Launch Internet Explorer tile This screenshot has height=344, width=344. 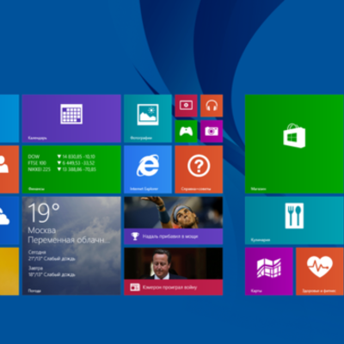tap(148, 169)
